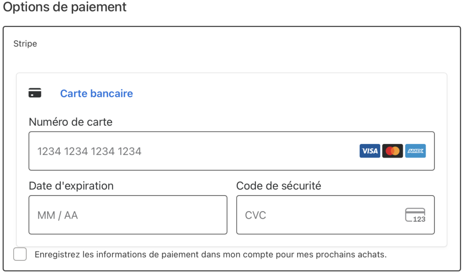Select the Carte bancaire payment tab
The image size is (468, 278).
click(x=96, y=94)
